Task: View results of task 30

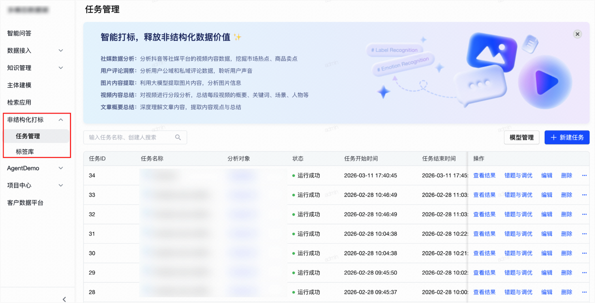Action: [x=484, y=253]
